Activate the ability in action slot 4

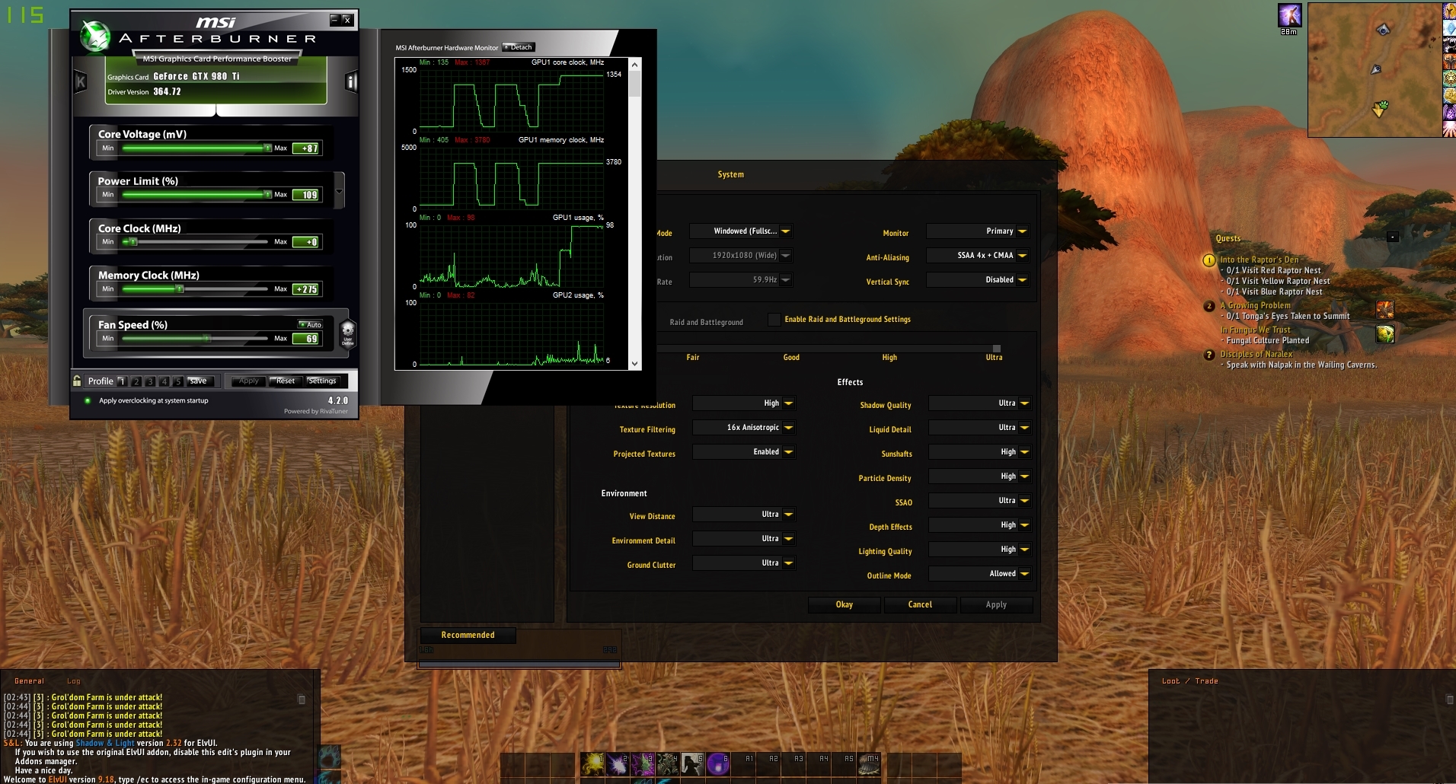[668, 763]
